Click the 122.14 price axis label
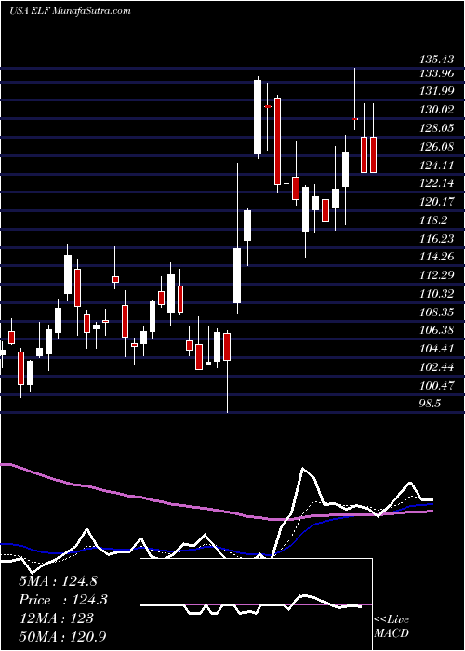The width and height of the screenshot is (465, 651). 437,183
